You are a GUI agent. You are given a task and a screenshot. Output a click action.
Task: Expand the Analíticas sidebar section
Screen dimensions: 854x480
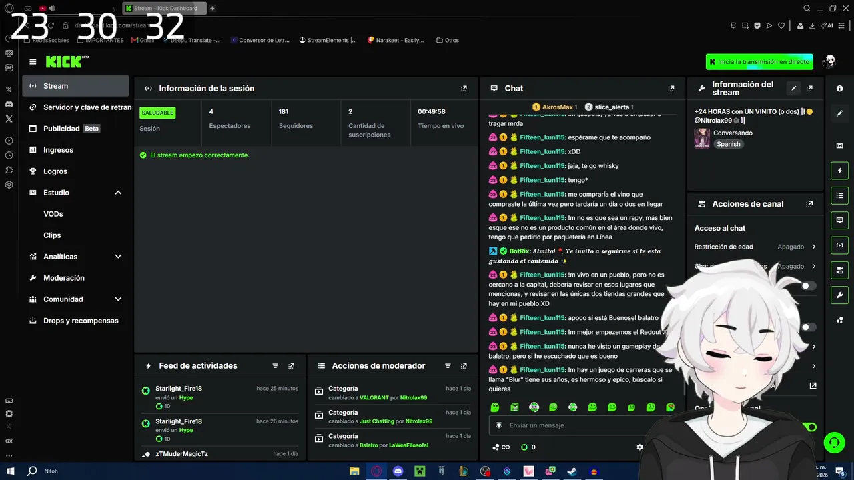(118, 257)
